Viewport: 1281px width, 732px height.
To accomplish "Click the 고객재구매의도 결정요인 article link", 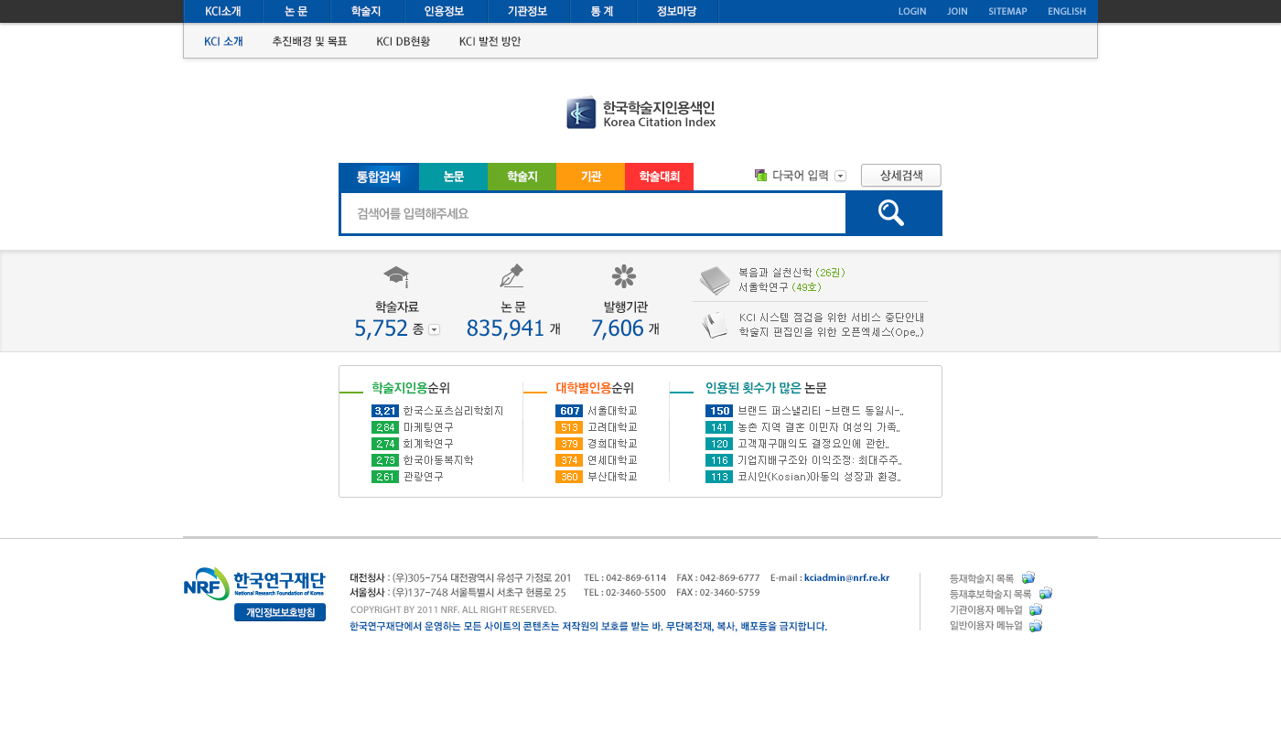I will [x=813, y=444].
